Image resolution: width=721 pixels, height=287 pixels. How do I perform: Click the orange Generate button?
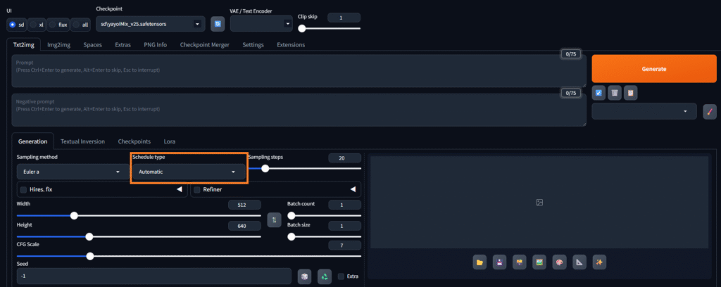pyautogui.click(x=654, y=69)
